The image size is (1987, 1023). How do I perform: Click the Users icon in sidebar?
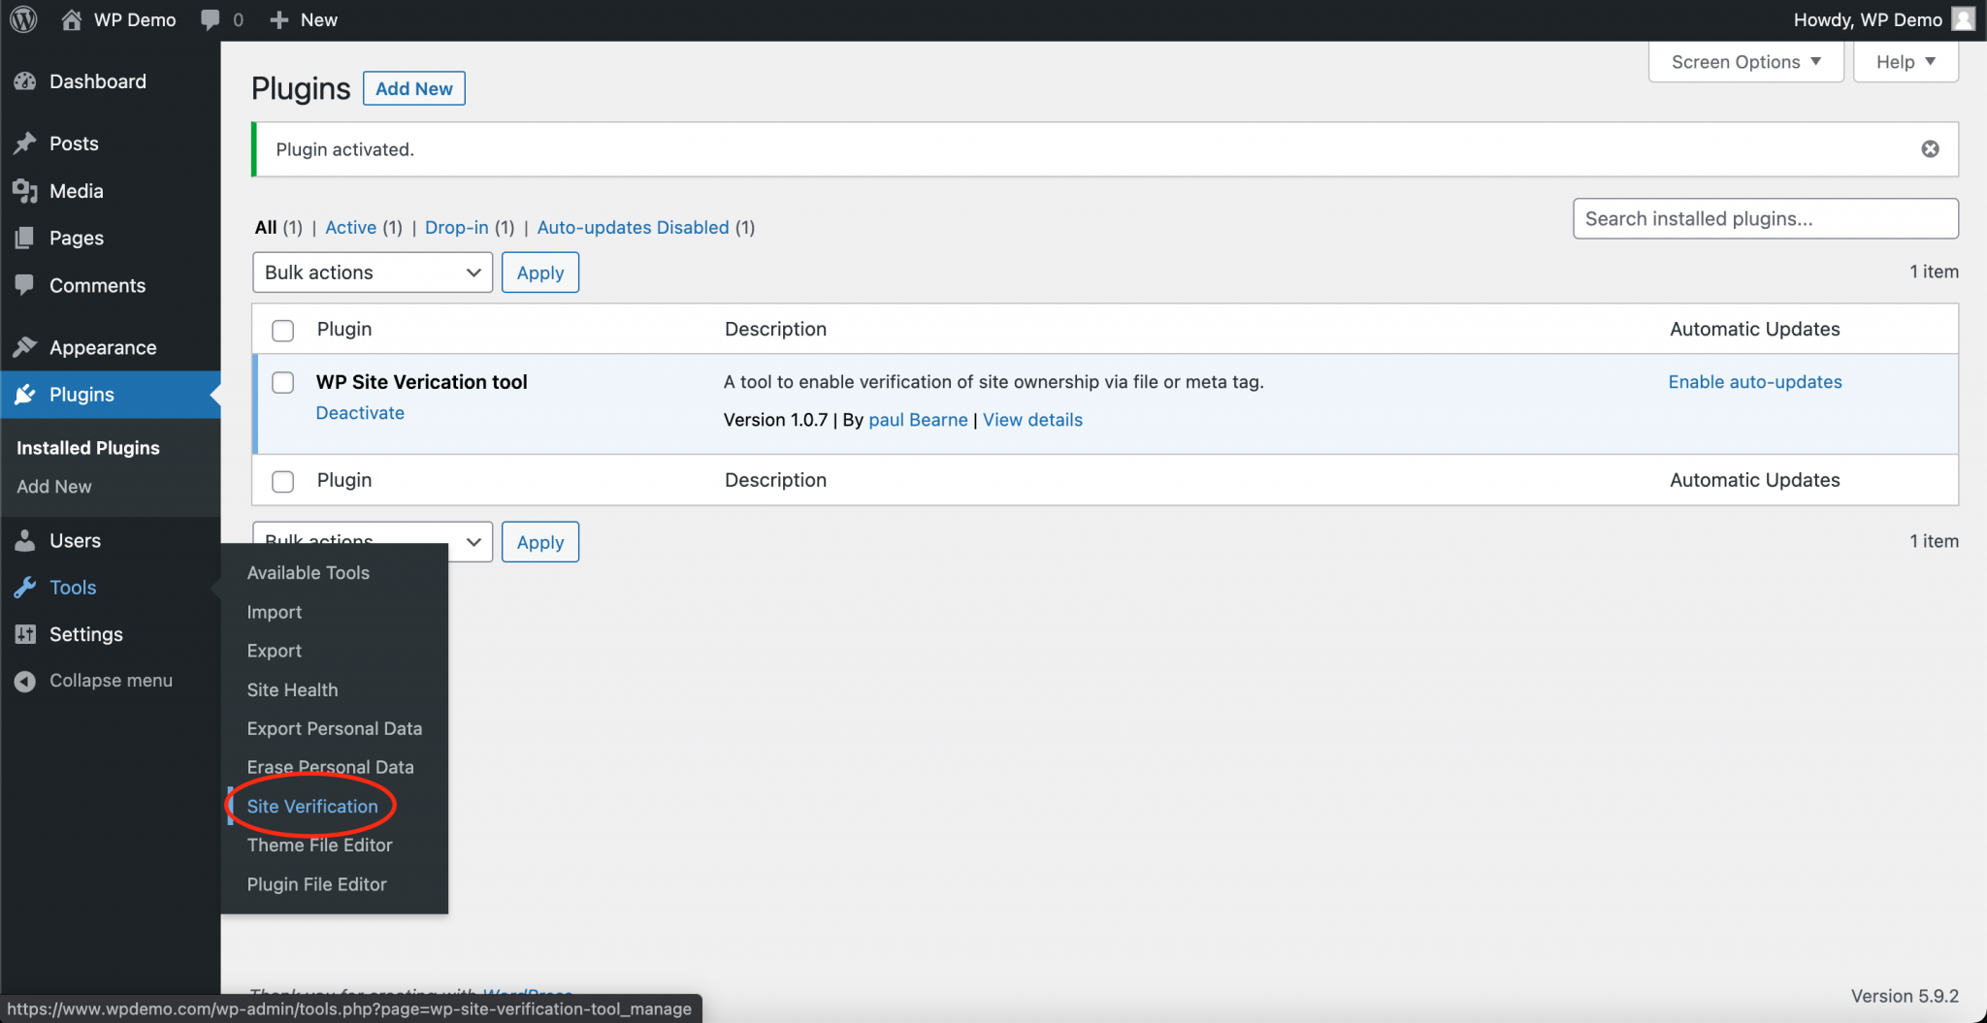click(25, 541)
